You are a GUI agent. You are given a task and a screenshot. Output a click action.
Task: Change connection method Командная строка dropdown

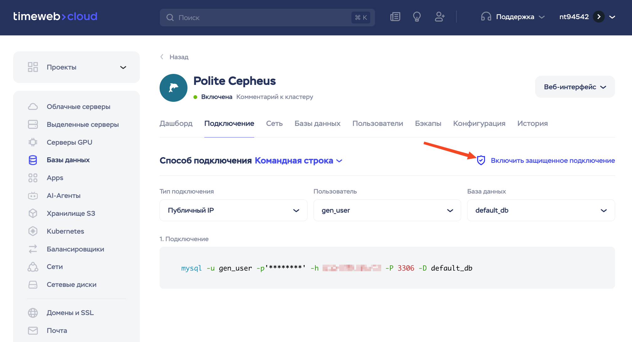tap(298, 161)
